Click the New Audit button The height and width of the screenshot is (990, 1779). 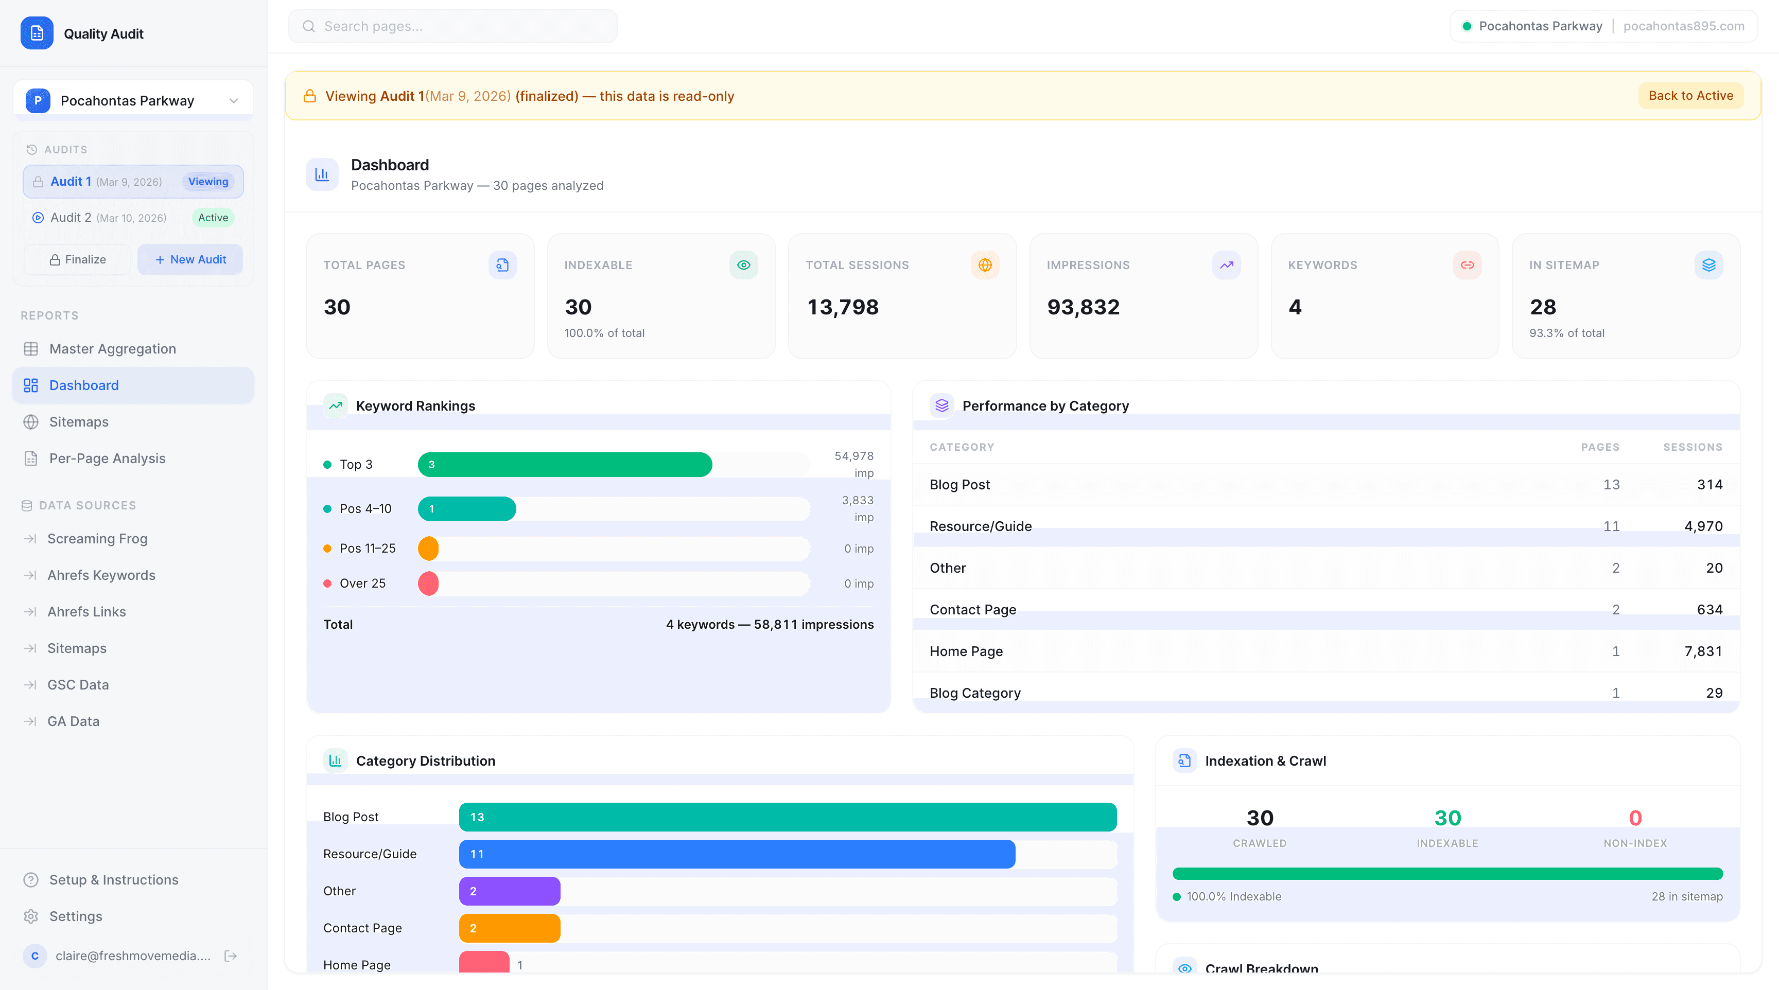[x=190, y=259]
